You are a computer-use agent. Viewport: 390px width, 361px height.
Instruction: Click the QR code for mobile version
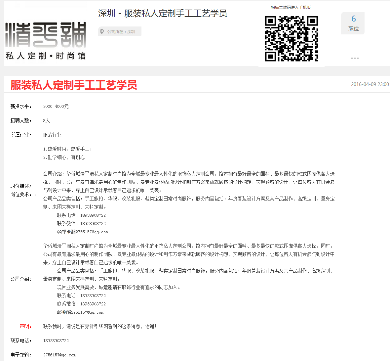pos(291,39)
